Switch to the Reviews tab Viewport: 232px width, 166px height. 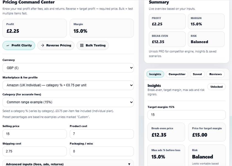(x=215, y=74)
